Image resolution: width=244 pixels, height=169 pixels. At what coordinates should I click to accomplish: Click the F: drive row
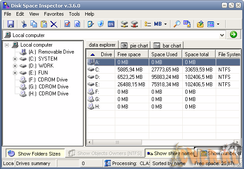164,92
